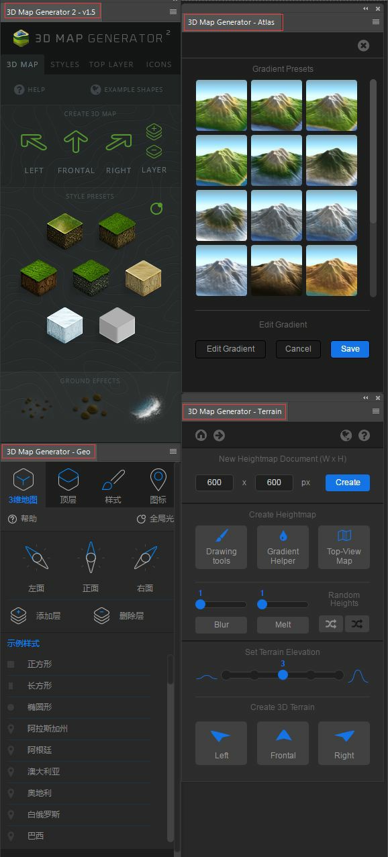Click the left-facing compass 左面 in Geo panel
This screenshot has height=857, width=388.
(36, 557)
